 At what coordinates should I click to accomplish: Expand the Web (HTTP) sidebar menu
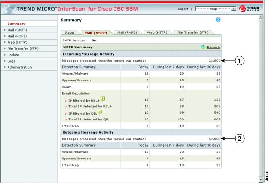click(x=17, y=42)
